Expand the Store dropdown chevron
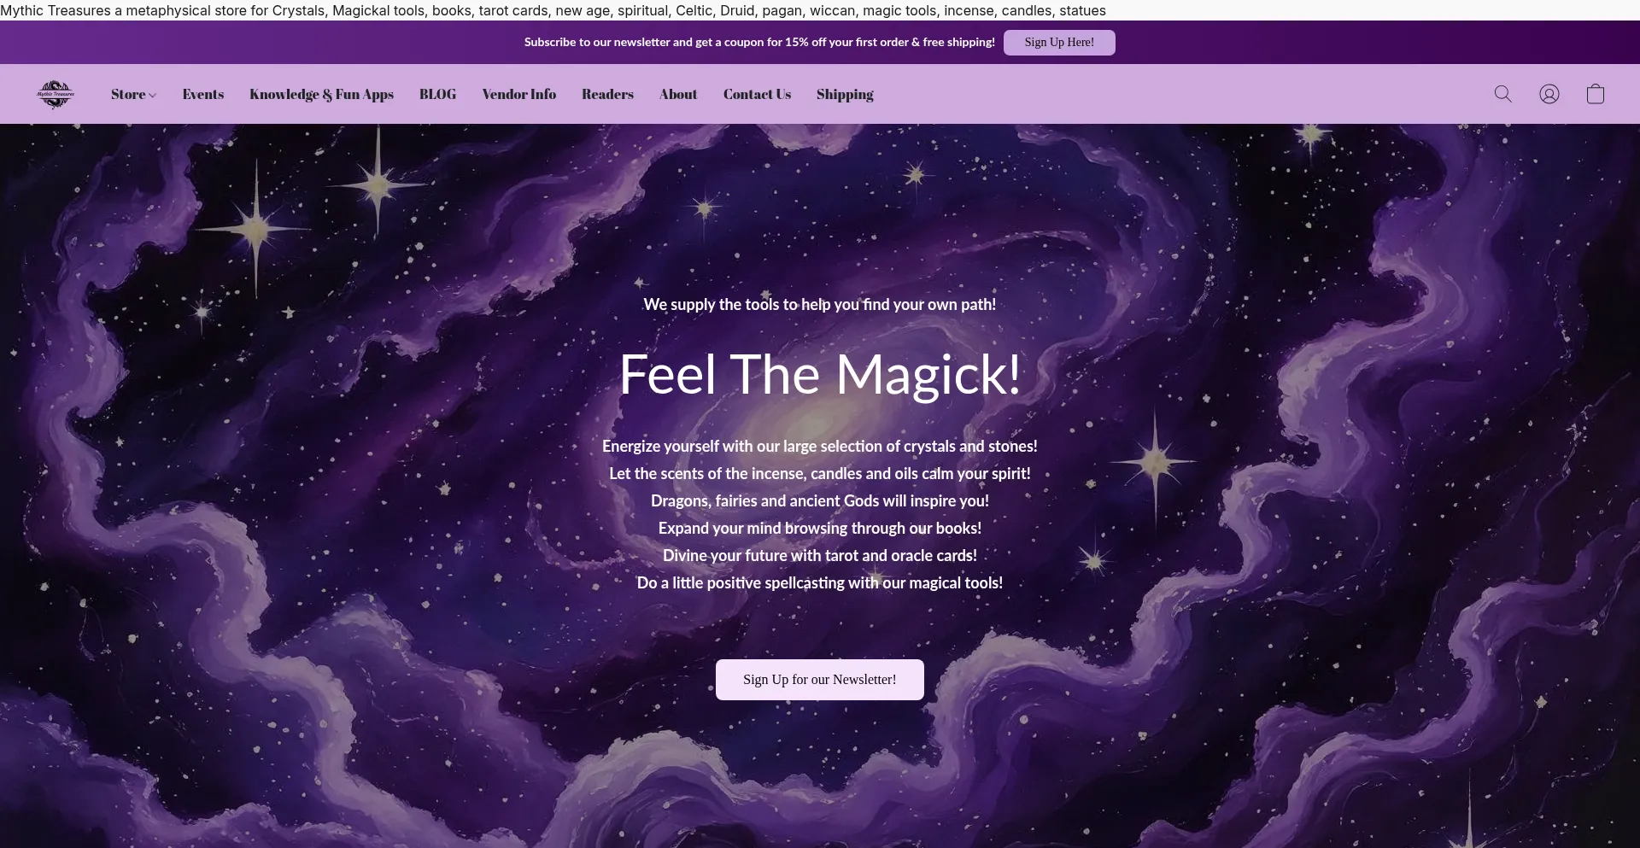1640x848 pixels. (153, 96)
